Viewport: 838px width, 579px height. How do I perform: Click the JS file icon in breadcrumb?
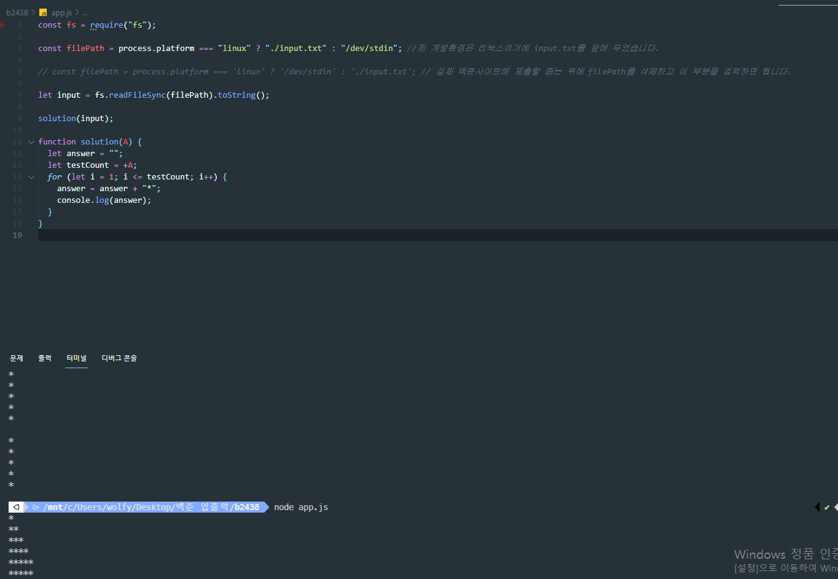point(43,12)
